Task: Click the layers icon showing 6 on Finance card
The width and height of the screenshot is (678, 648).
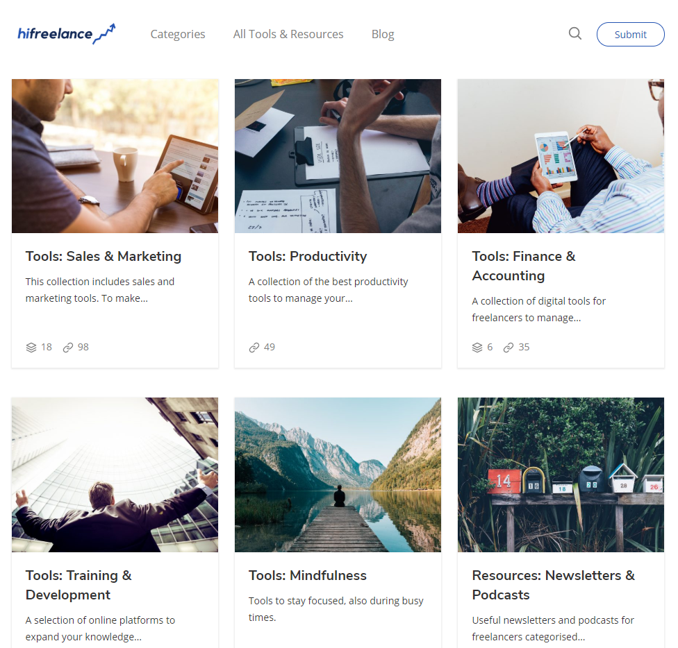Action: (x=476, y=347)
